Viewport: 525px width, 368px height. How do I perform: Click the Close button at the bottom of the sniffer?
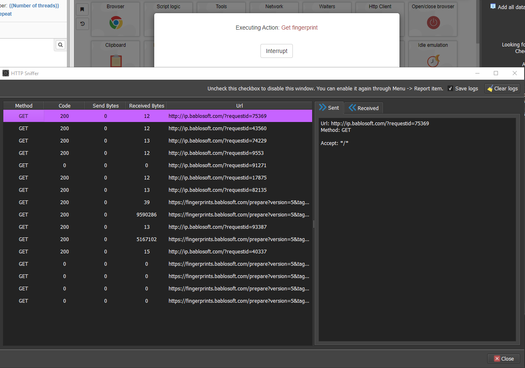(x=503, y=359)
